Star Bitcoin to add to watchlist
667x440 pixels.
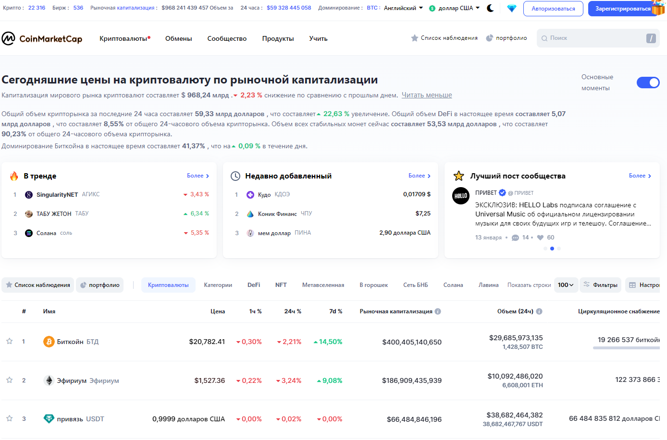click(9, 341)
